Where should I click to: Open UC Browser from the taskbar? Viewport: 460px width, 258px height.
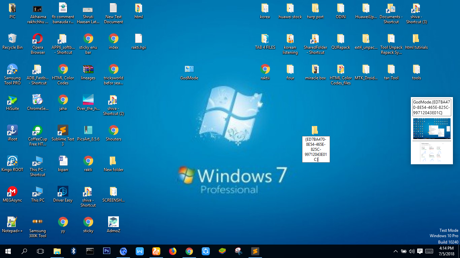coord(156,251)
